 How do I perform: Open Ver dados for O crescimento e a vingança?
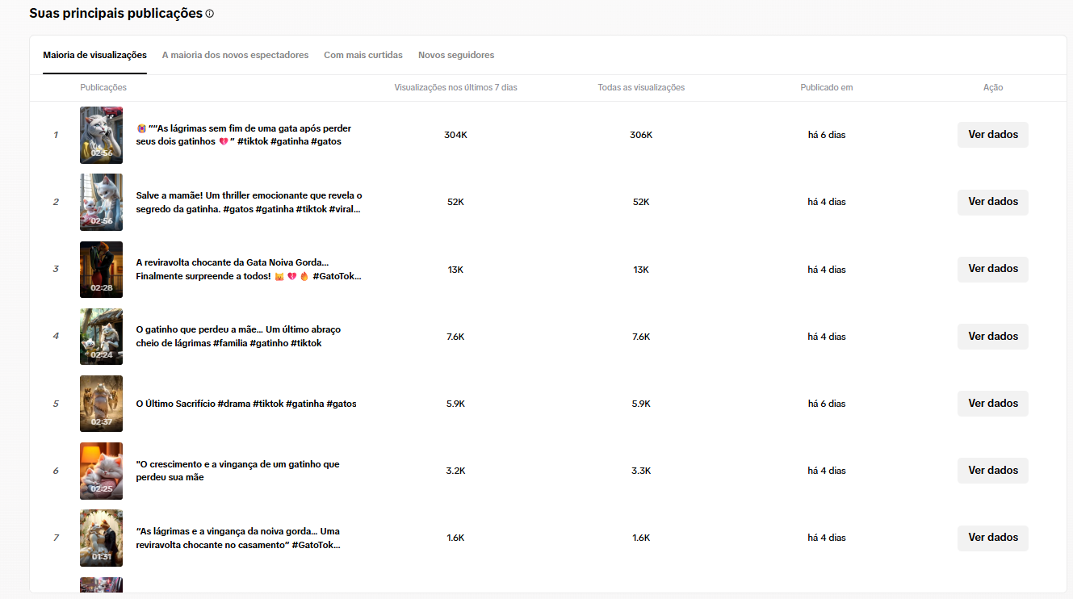tap(993, 470)
